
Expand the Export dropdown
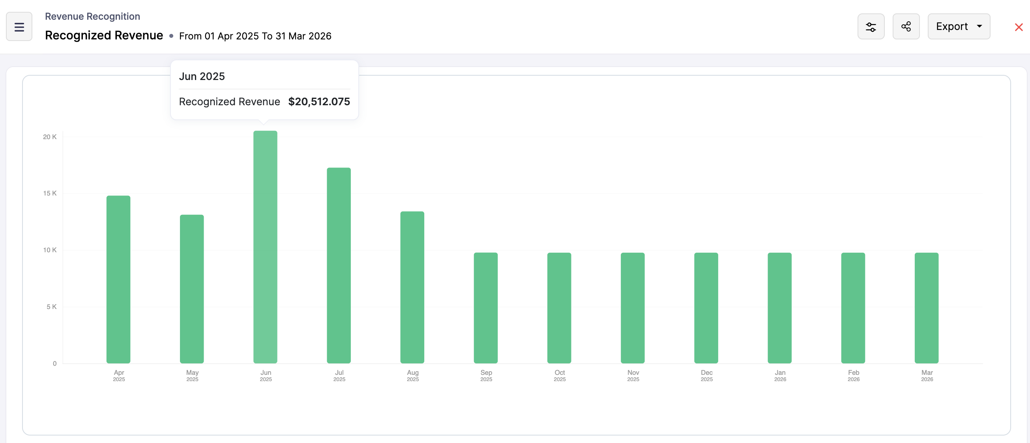click(x=959, y=27)
